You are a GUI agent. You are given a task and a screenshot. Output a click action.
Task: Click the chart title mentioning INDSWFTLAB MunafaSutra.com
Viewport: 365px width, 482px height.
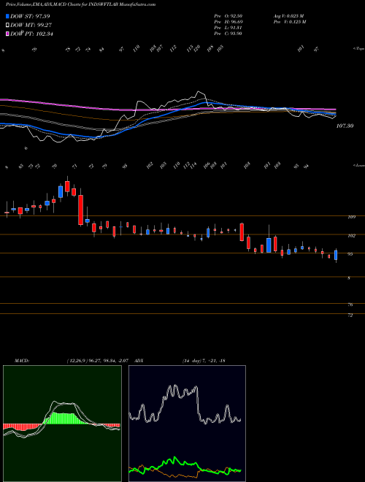[80, 4]
